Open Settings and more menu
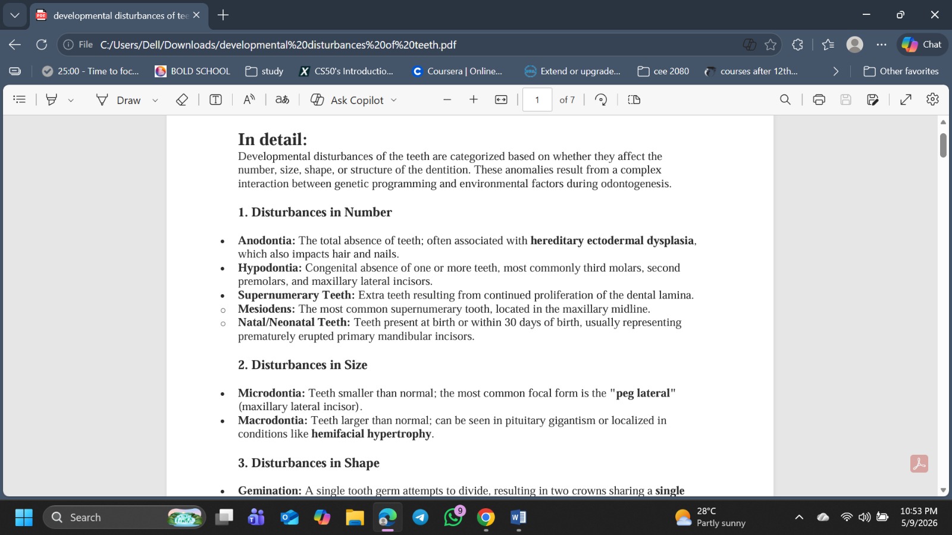Image resolution: width=952 pixels, height=535 pixels. [x=882, y=45]
